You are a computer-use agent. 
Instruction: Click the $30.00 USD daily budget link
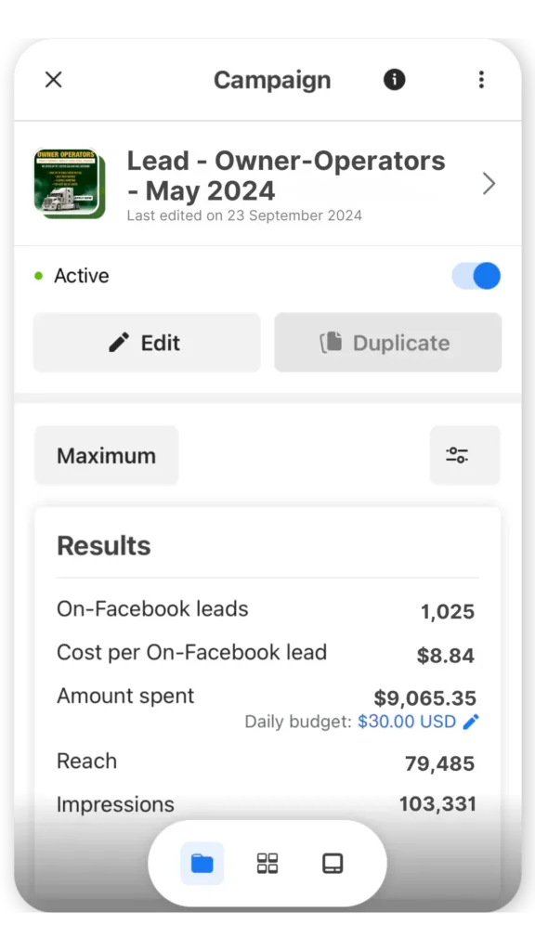coord(407,722)
